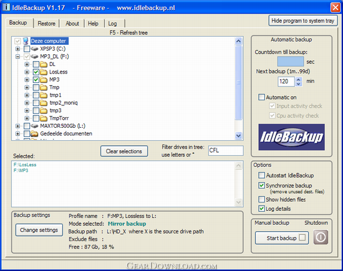The image size is (343, 271).
Task: Check the DL folder checkbox
Action: coord(36,64)
